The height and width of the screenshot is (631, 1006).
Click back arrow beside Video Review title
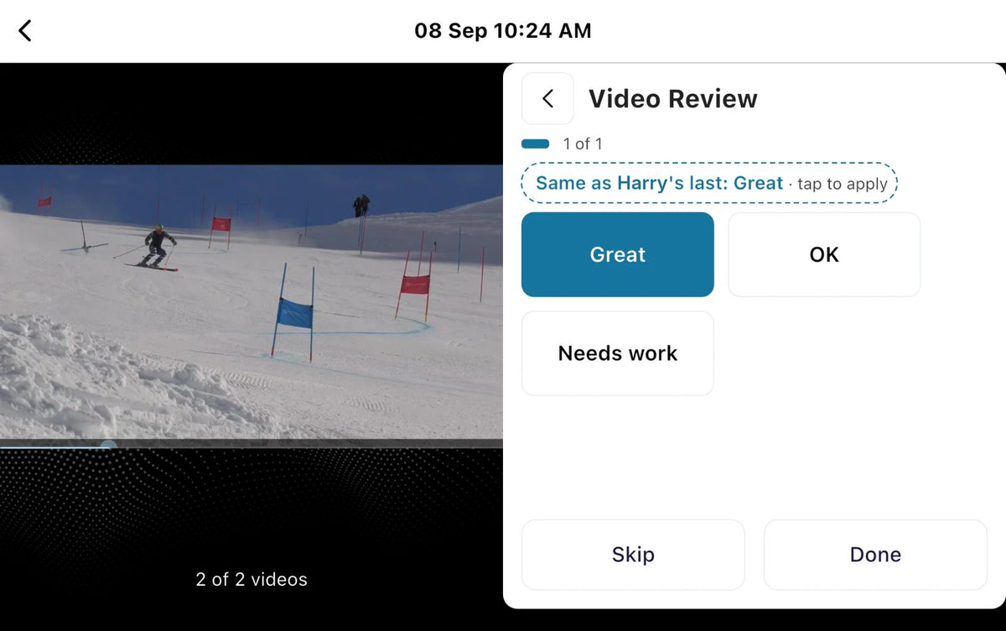point(547,98)
